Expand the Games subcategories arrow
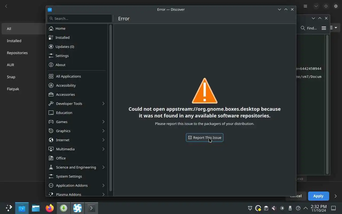The width and height of the screenshot is (342, 214). point(103,122)
